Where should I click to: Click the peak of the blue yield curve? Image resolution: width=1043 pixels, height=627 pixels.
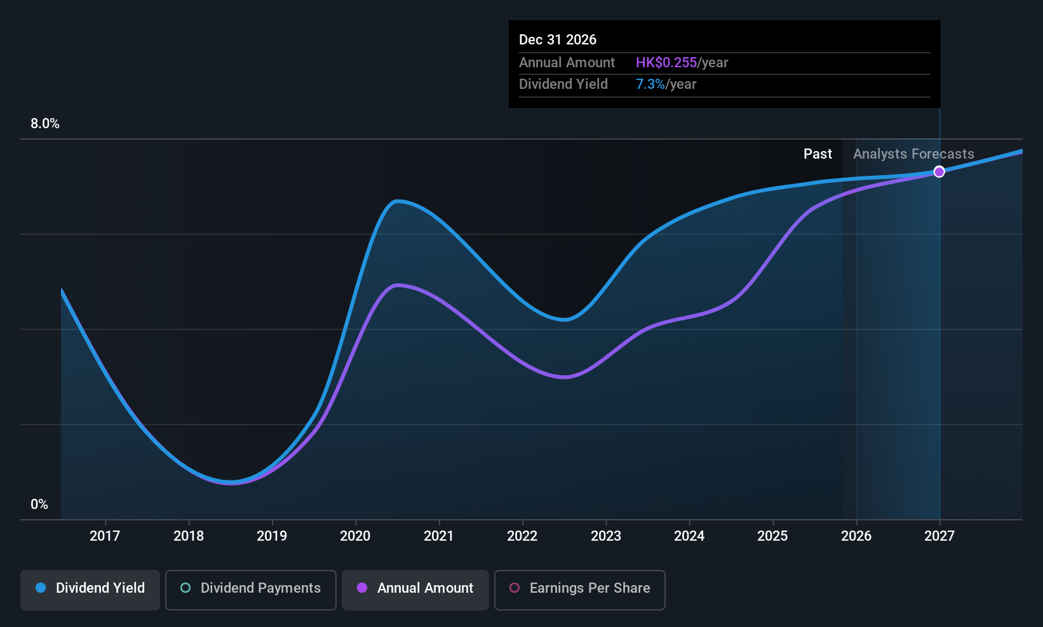398,201
